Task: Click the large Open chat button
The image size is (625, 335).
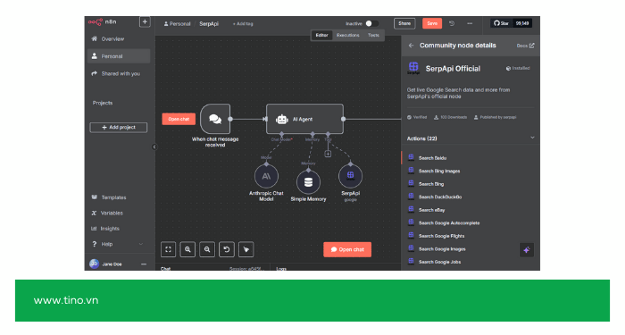Action: tap(347, 249)
